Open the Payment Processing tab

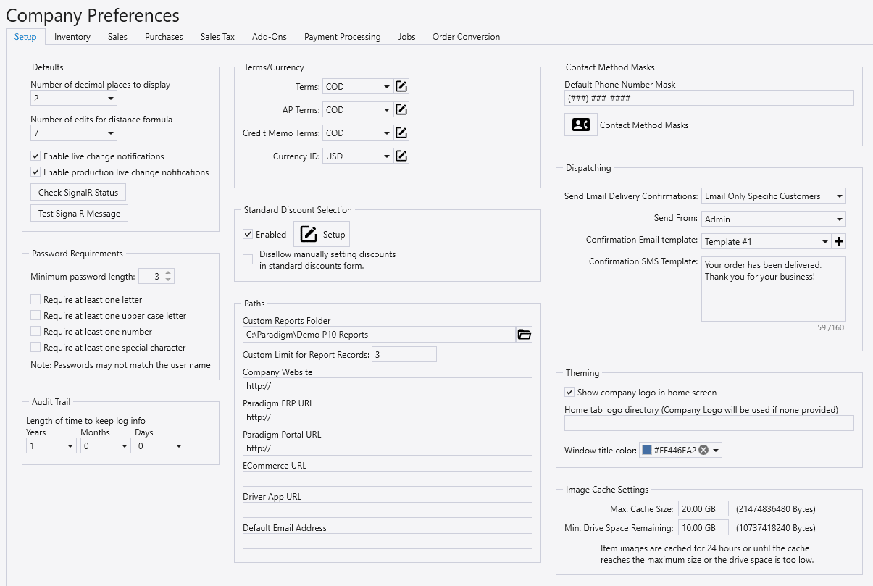342,37
